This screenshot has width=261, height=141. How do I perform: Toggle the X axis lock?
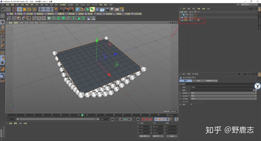click(x=41, y=9)
